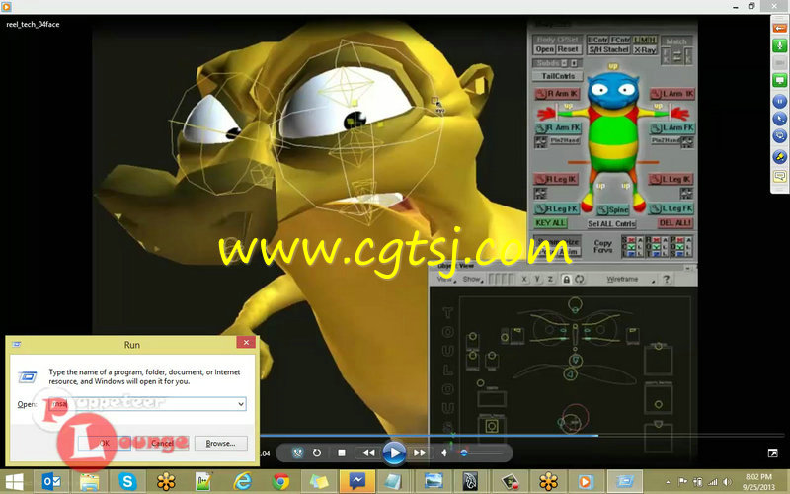The width and height of the screenshot is (790, 494).
Task: Fast forward with the next button
Action: pyautogui.click(x=419, y=453)
